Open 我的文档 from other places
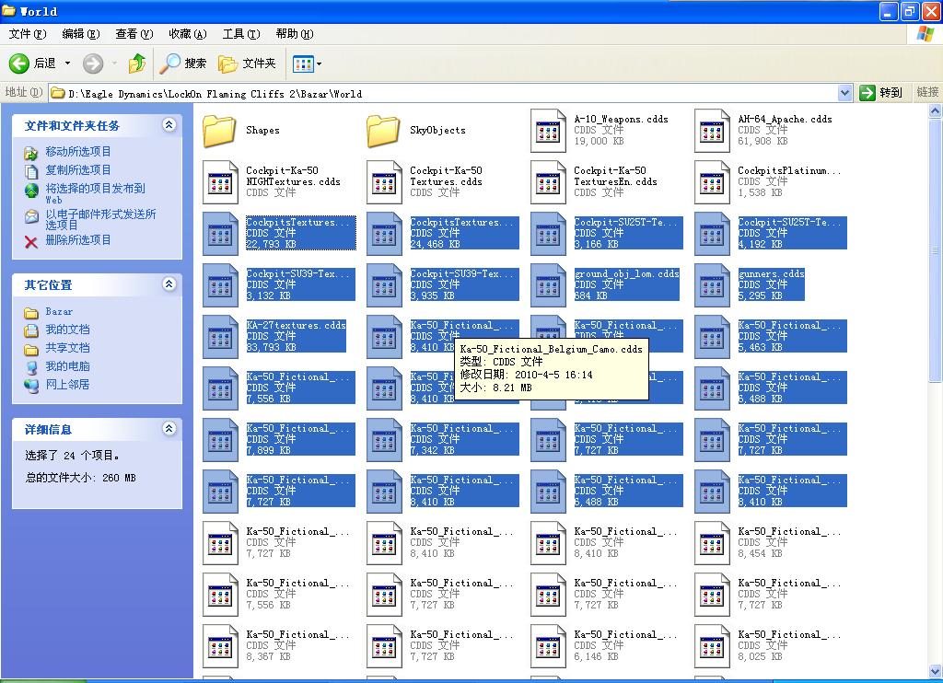Viewport: 943px width, 683px height. [67, 330]
